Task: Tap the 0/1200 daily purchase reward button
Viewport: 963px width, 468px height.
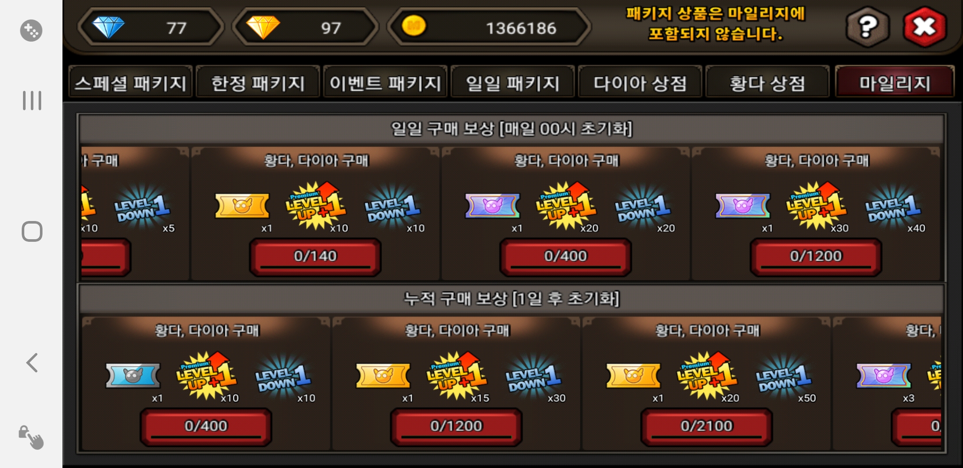Action: [x=816, y=257]
